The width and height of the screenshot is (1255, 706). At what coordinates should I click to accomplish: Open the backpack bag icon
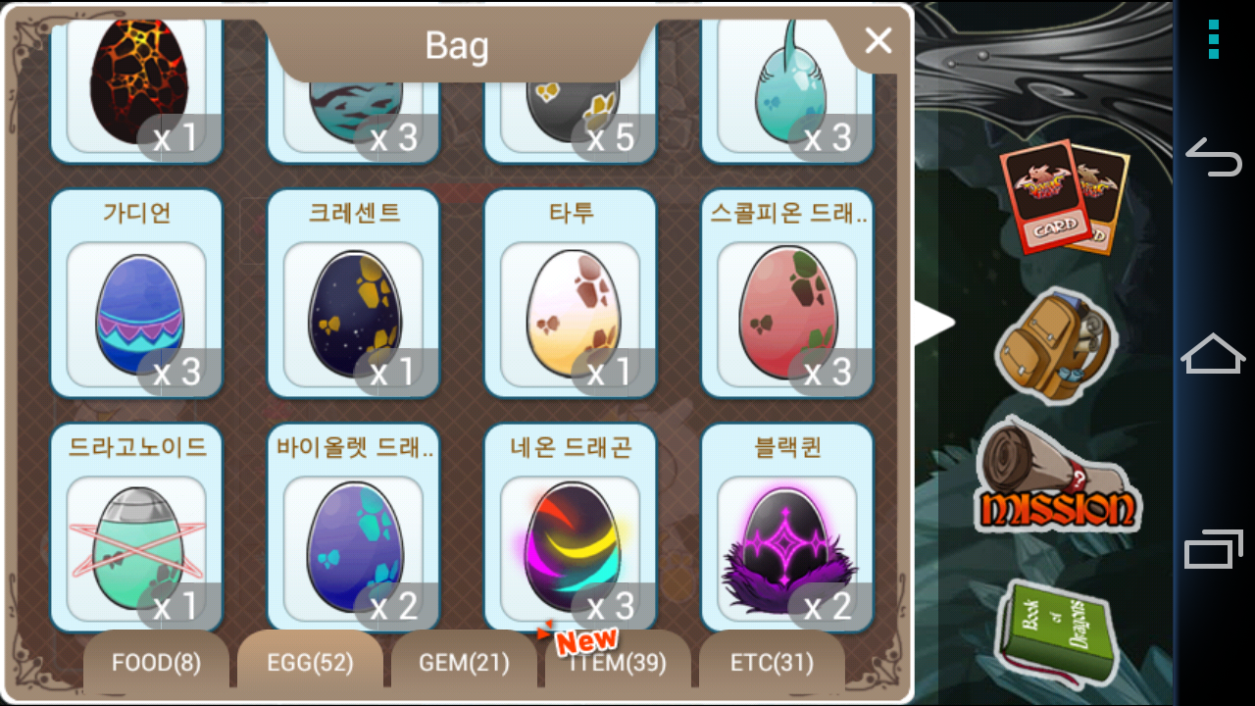click(x=1054, y=345)
